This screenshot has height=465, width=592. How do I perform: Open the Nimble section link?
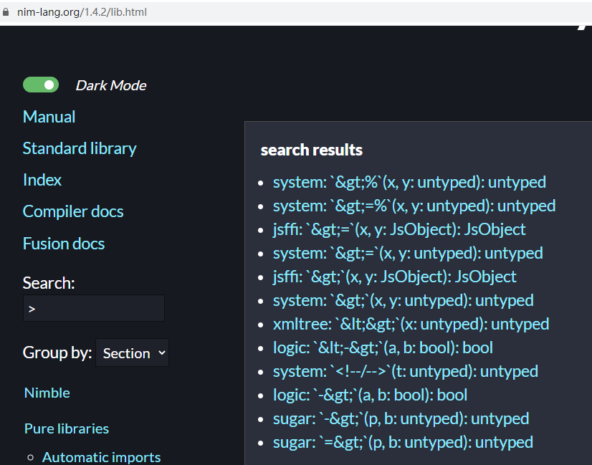click(x=47, y=393)
